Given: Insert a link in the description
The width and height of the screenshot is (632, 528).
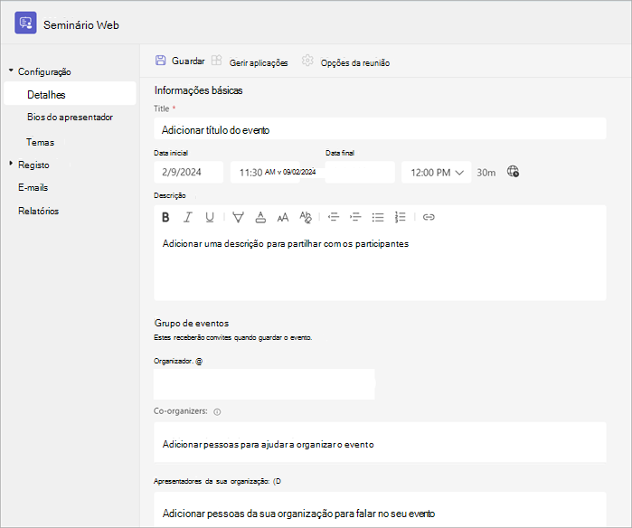Looking at the screenshot, I should (x=429, y=217).
